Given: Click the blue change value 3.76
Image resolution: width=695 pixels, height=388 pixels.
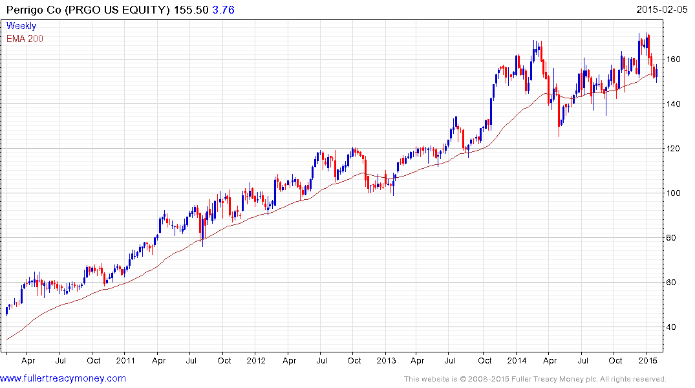Looking at the screenshot, I should click(224, 10).
